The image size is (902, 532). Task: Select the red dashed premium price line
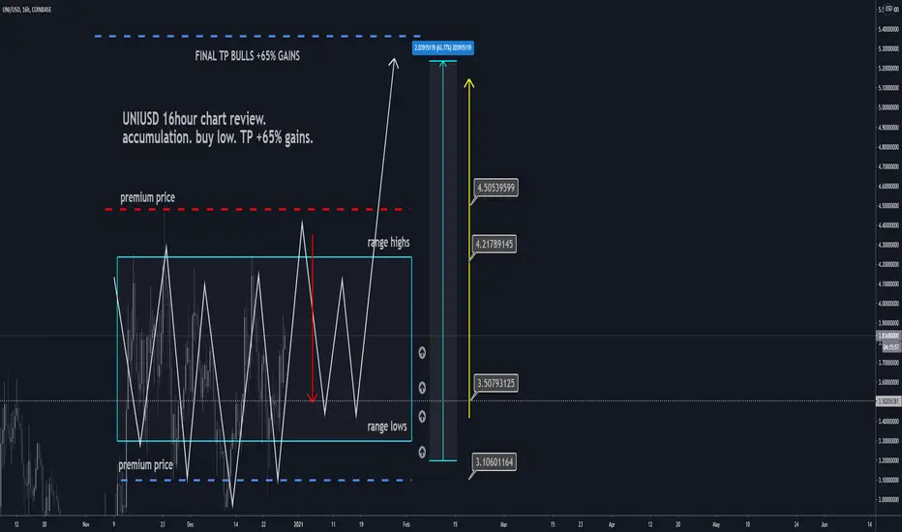(x=257, y=209)
